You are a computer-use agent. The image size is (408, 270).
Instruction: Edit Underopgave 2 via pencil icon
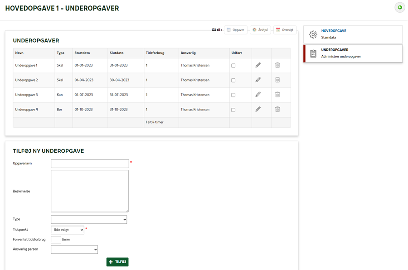coord(258,80)
